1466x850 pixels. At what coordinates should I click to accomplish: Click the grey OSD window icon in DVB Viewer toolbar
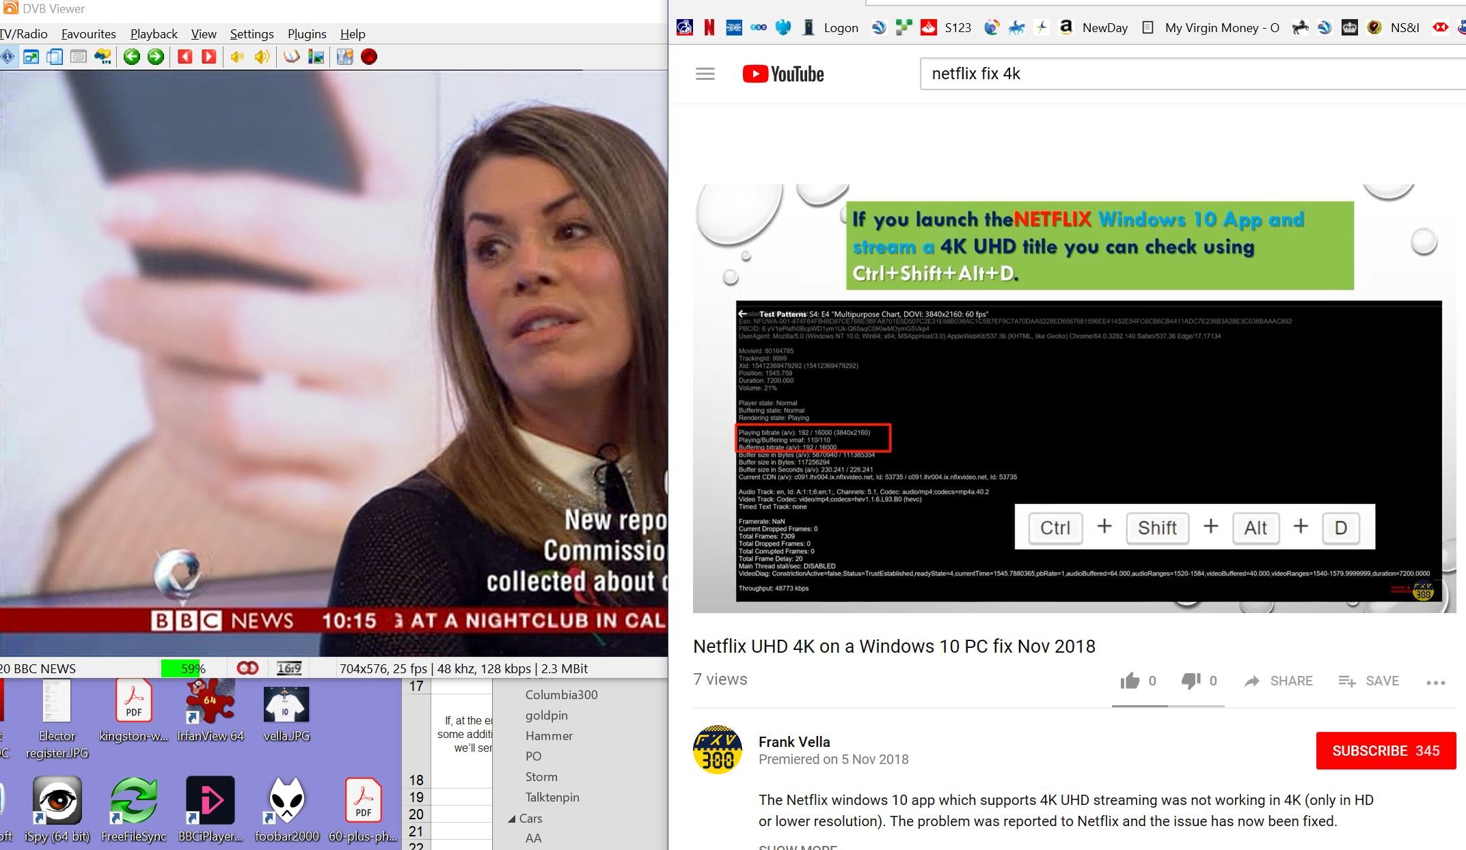(79, 57)
